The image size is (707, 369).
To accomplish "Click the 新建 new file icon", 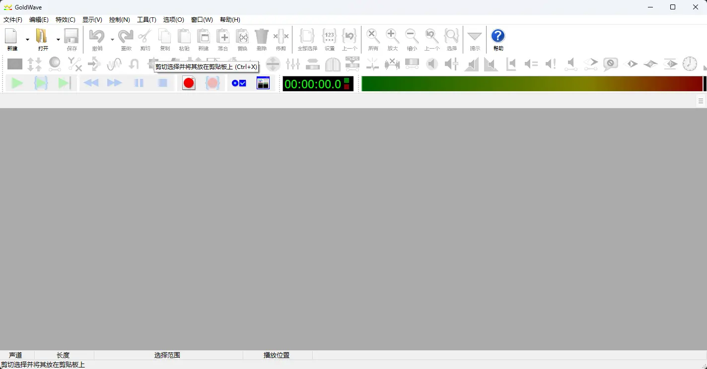I will [x=11, y=36].
